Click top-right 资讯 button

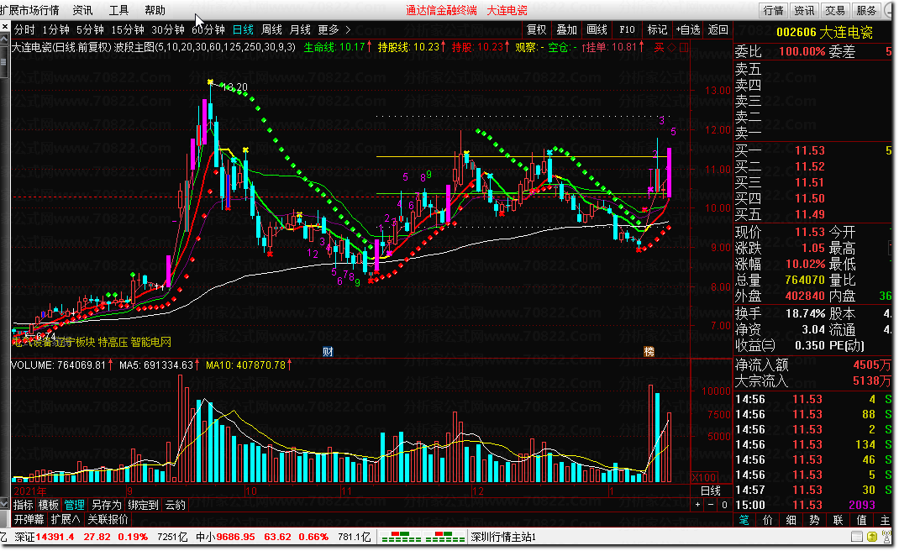tap(804, 10)
